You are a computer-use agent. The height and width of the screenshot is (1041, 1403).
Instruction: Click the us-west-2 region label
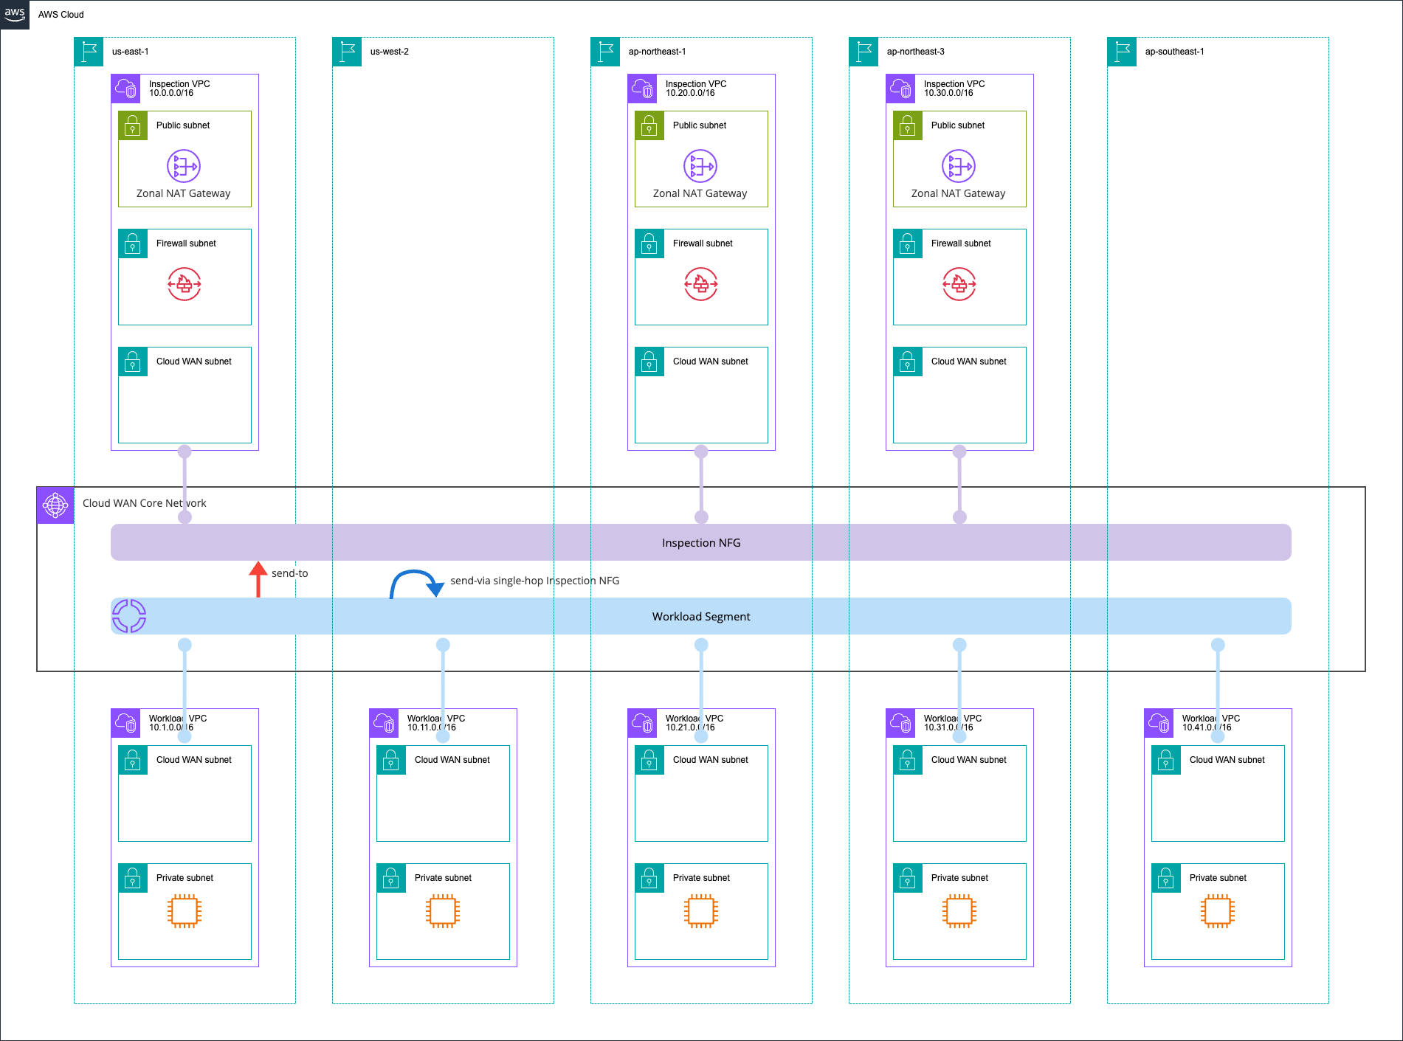pos(390,52)
